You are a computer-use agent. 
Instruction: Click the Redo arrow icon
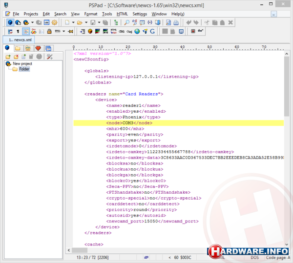coord(196,22)
